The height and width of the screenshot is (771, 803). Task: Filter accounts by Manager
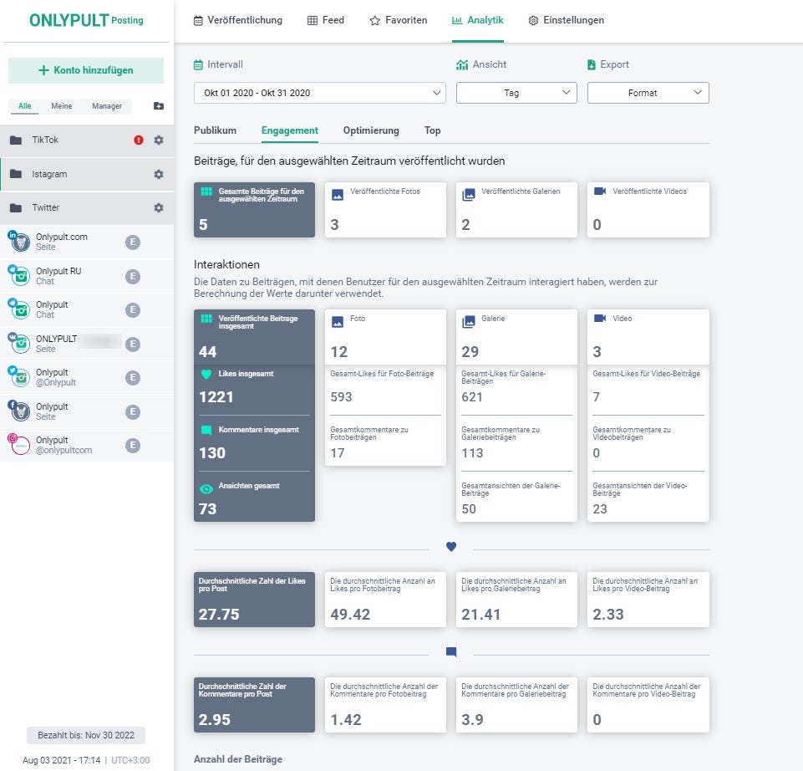click(107, 106)
